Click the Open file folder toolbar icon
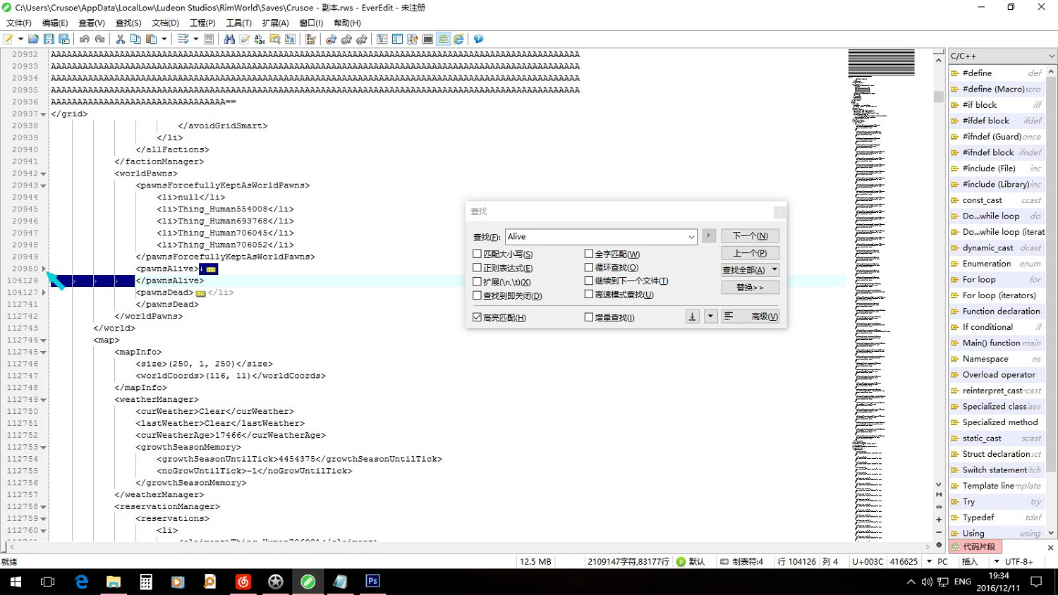 tap(33, 39)
